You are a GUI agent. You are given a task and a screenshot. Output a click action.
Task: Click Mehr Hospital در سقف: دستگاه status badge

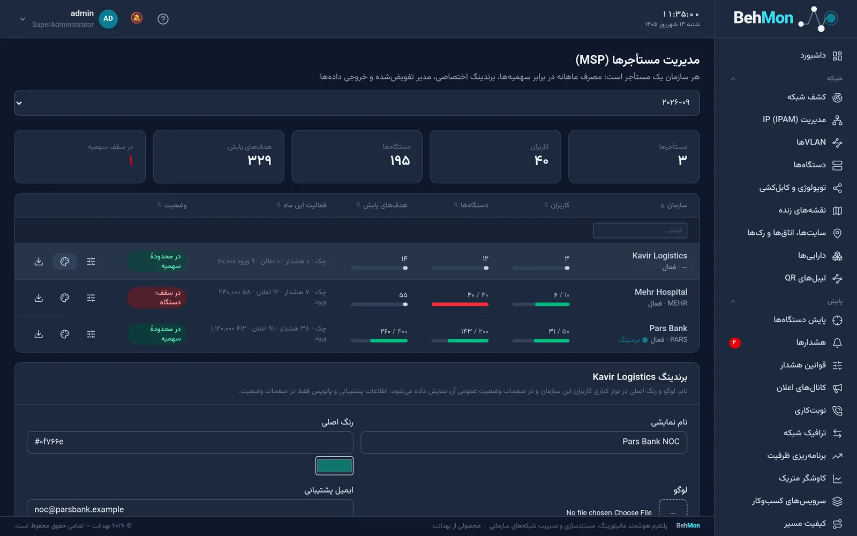157,298
